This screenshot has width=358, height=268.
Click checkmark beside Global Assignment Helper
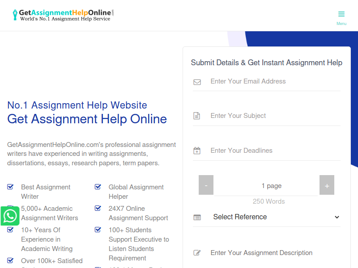98,187
